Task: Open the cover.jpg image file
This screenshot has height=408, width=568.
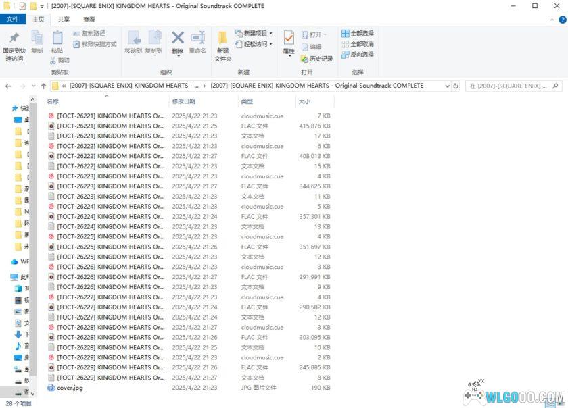Action: point(68,388)
